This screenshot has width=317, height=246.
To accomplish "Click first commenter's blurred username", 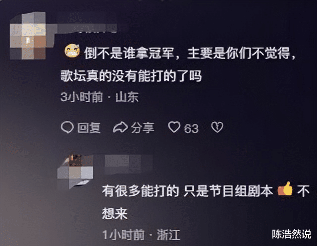I will pyautogui.click(x=87, y=28).
